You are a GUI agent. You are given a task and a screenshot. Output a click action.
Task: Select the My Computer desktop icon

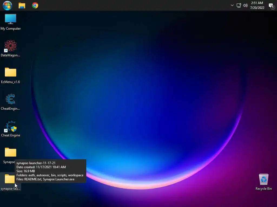click(x=11, y=19)
